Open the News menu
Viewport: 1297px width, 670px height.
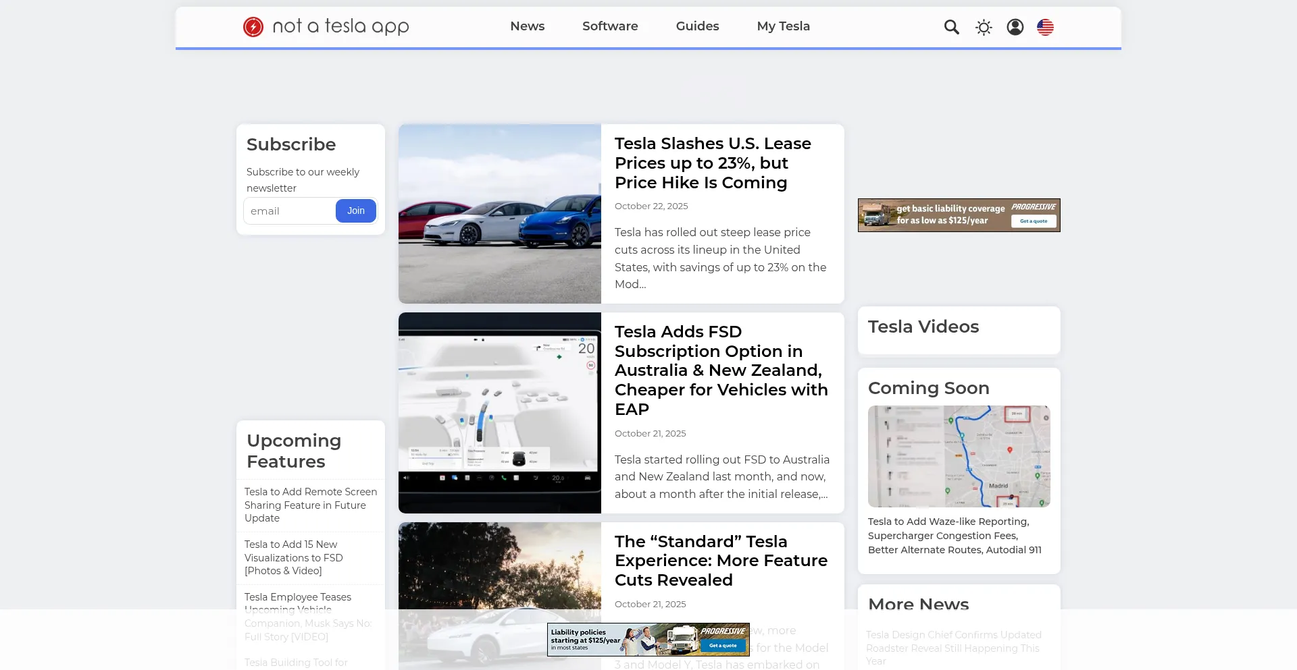(x=527, y=26)
